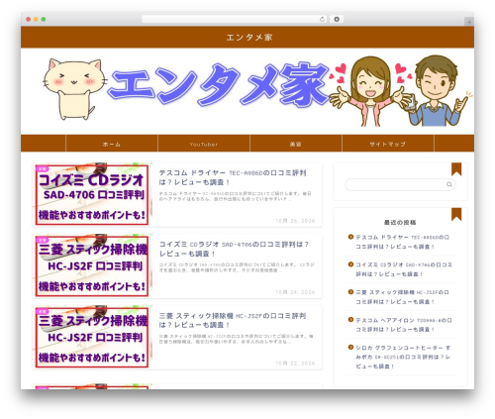Click the エンタメ家 site title in top bar
This screenshot has height=419, width=495.
(249, 38)
